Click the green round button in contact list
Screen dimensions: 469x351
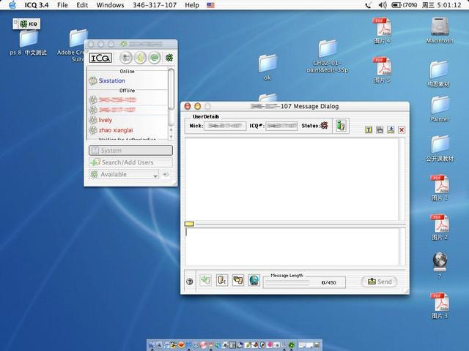[155, 57]
